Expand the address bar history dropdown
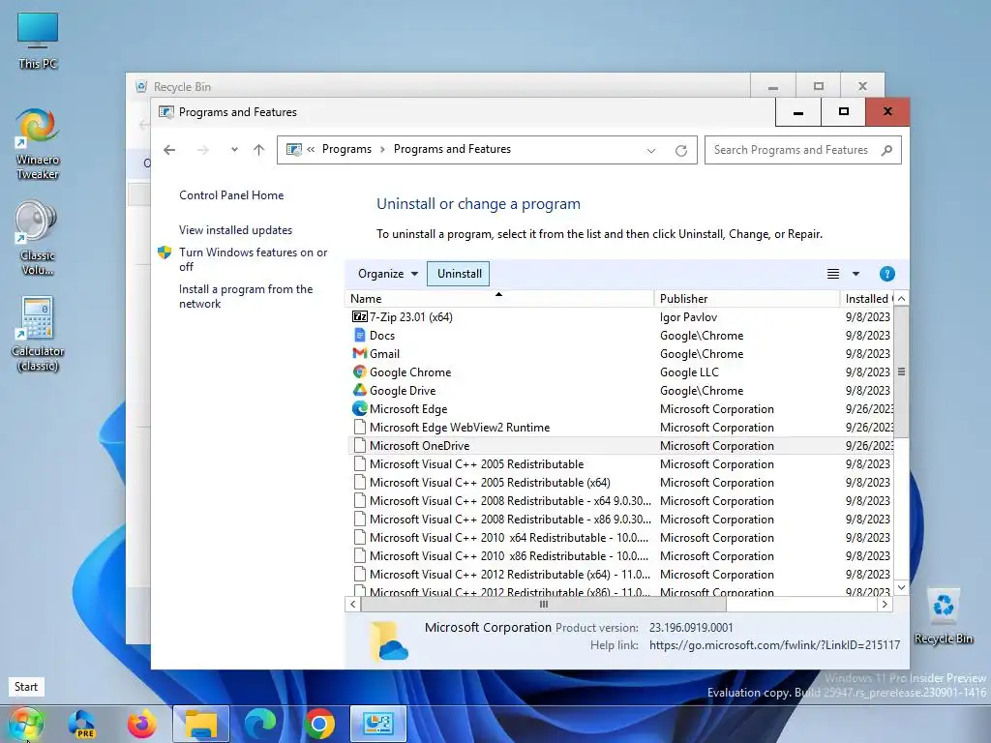Image resolution: width=991 pixels, height=743 pixels. pyautogui.click(x=651, y=150)
